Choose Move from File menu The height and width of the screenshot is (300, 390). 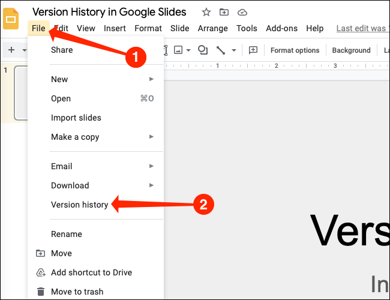pos(96,253)
